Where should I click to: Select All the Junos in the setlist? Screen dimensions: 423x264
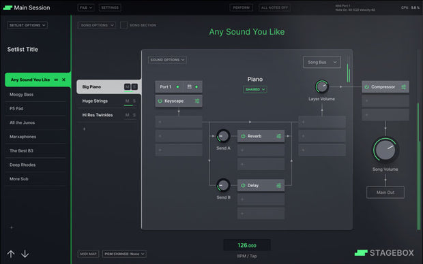click(35, 122)
